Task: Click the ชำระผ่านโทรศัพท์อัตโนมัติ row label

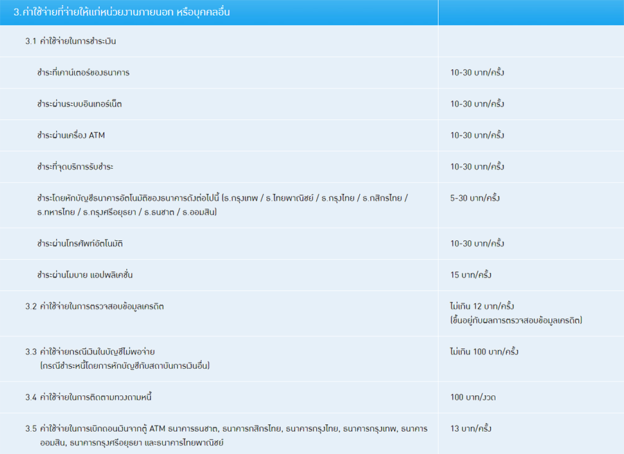Action: pyautogui.click(x=80, y=244)
